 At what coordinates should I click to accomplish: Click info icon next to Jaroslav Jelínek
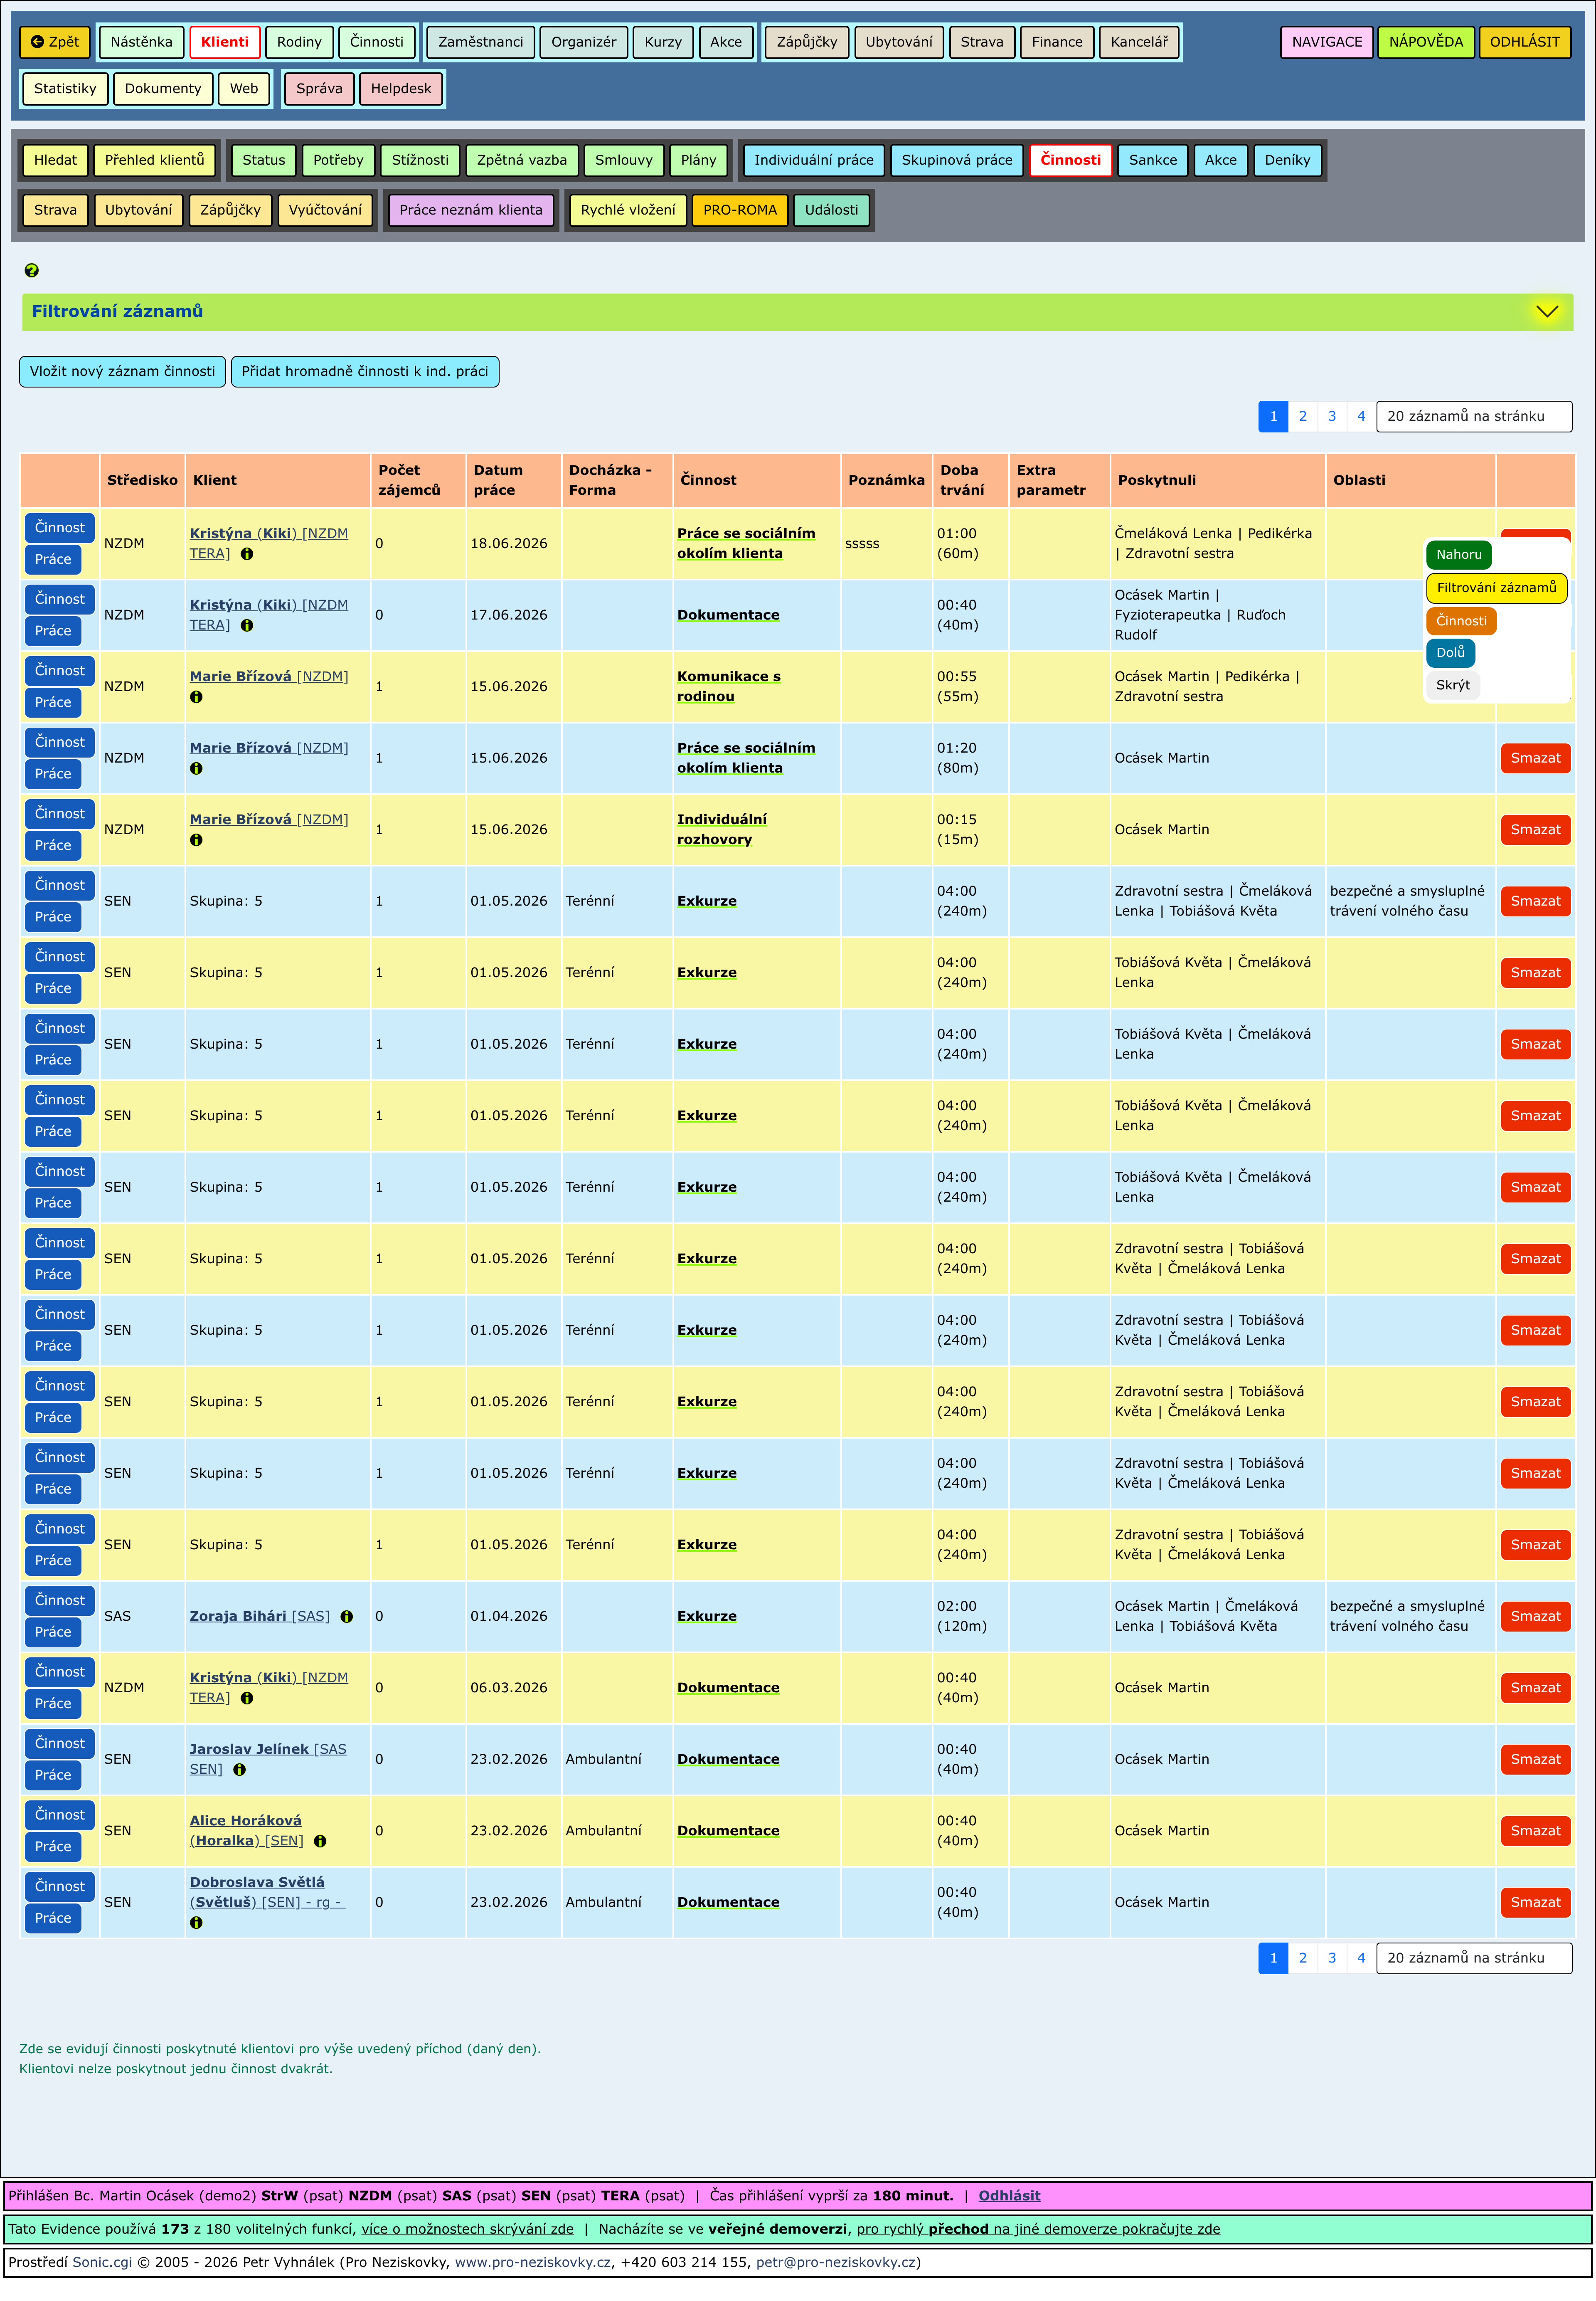click(239, 1770)
